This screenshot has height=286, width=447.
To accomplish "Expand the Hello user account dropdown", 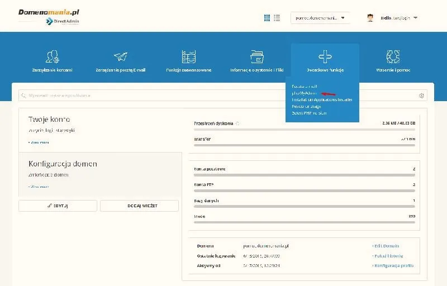I will [x=399, y=18].
